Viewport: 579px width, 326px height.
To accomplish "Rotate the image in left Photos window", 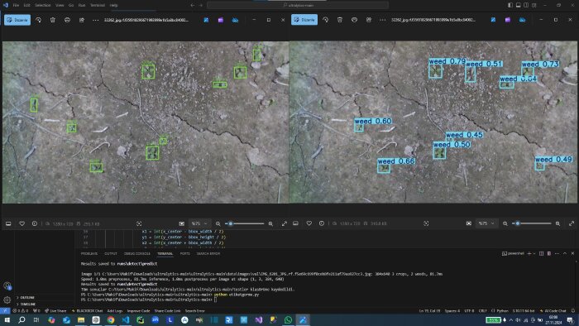I will [38, 20].
